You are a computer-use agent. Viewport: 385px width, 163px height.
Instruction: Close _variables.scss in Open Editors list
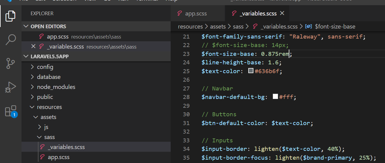click(x=33, y=46)
